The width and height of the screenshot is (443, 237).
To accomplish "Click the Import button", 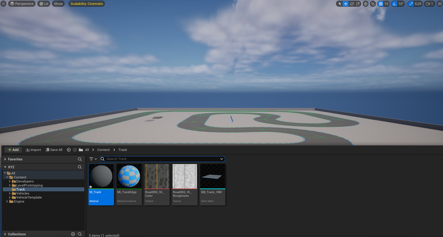I will [x=34, y=150].
